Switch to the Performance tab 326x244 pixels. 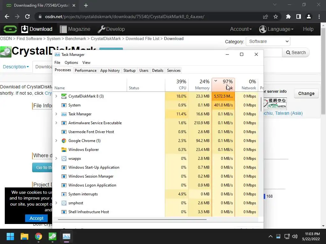(86, 71)
